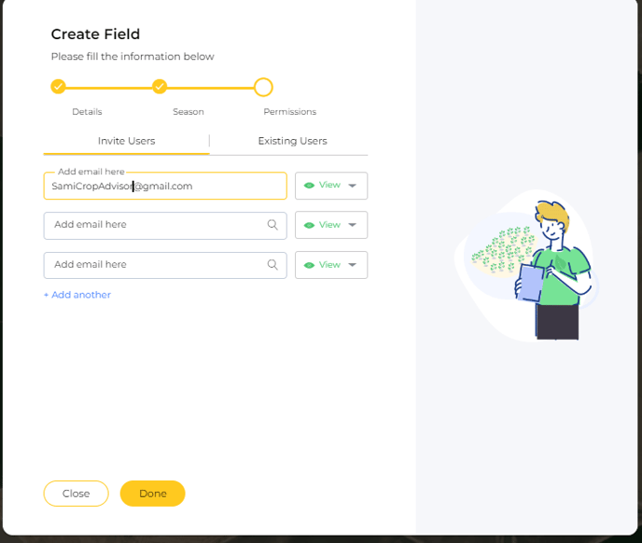The height and width of the screenshot is (543, 642).
Task: Switch to the Existing Users tab
Action: [x=292, y=141]
